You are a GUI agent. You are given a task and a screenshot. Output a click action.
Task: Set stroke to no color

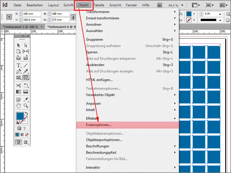pos(27,134)
